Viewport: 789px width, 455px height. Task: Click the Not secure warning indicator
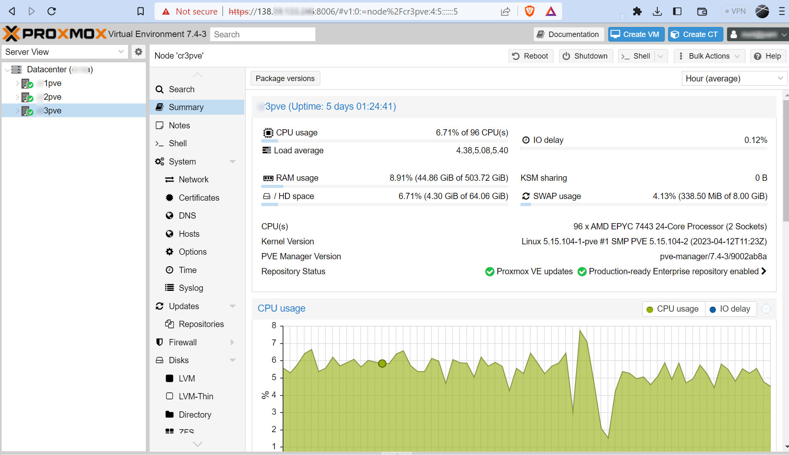pos(189,11)
